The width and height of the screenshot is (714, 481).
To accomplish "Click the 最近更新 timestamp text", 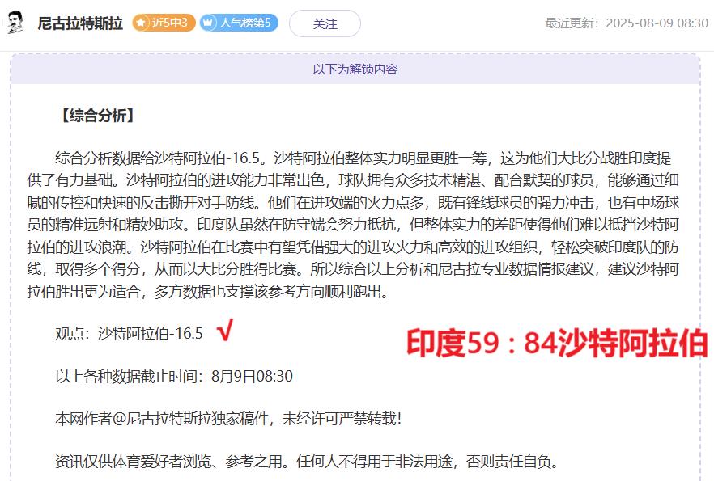I will (x=627, y=23).
